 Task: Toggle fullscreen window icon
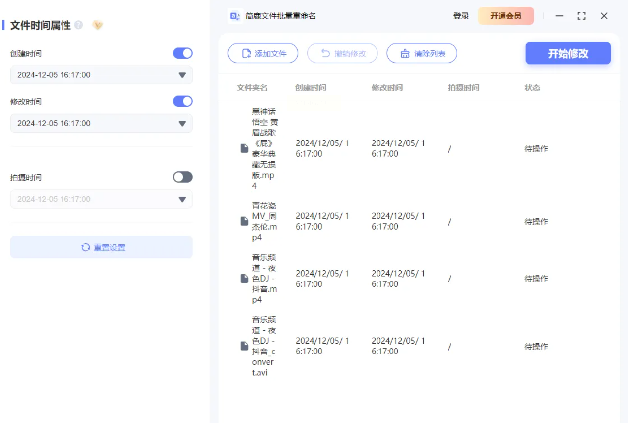click(581, 16)
